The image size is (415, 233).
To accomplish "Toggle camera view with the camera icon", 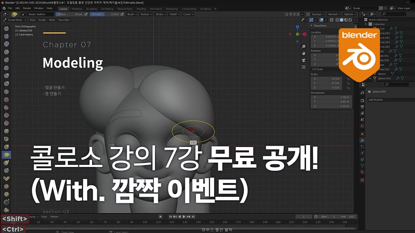I will 303,60.
